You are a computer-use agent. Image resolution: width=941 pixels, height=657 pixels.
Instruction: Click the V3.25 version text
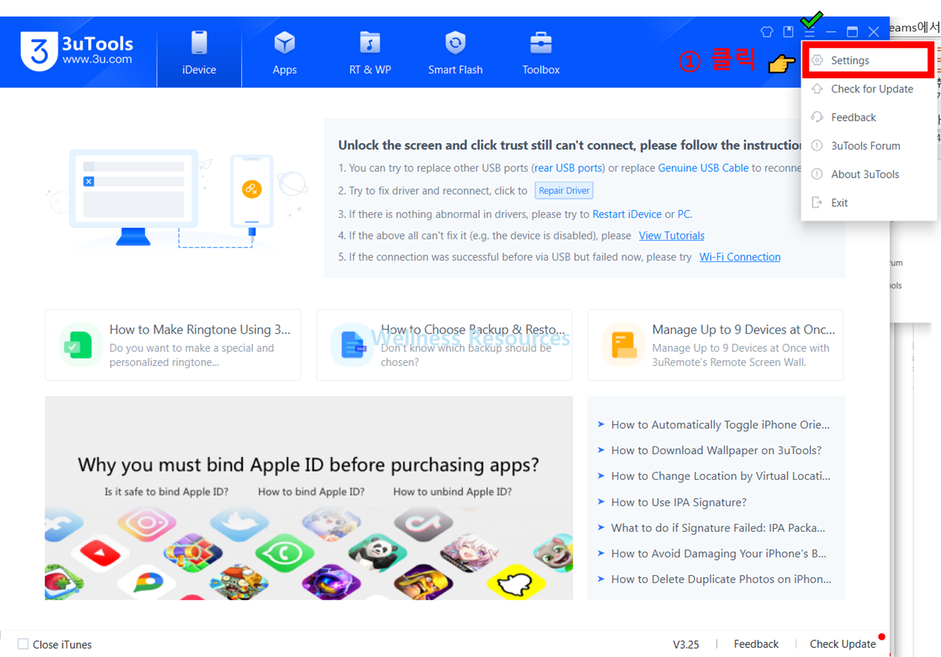pos(686,644)
